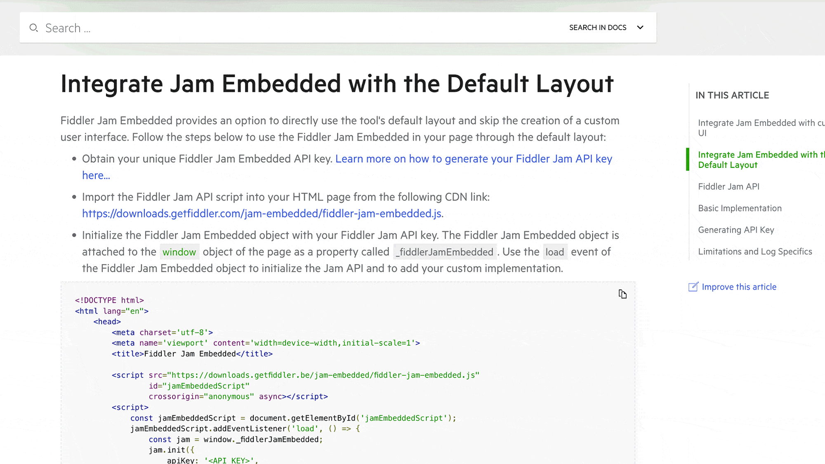Expand the search scope chevron arrow
The image size is (825, 464).
[640, 28]
